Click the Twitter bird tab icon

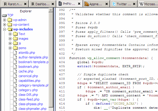pos(114,4)
